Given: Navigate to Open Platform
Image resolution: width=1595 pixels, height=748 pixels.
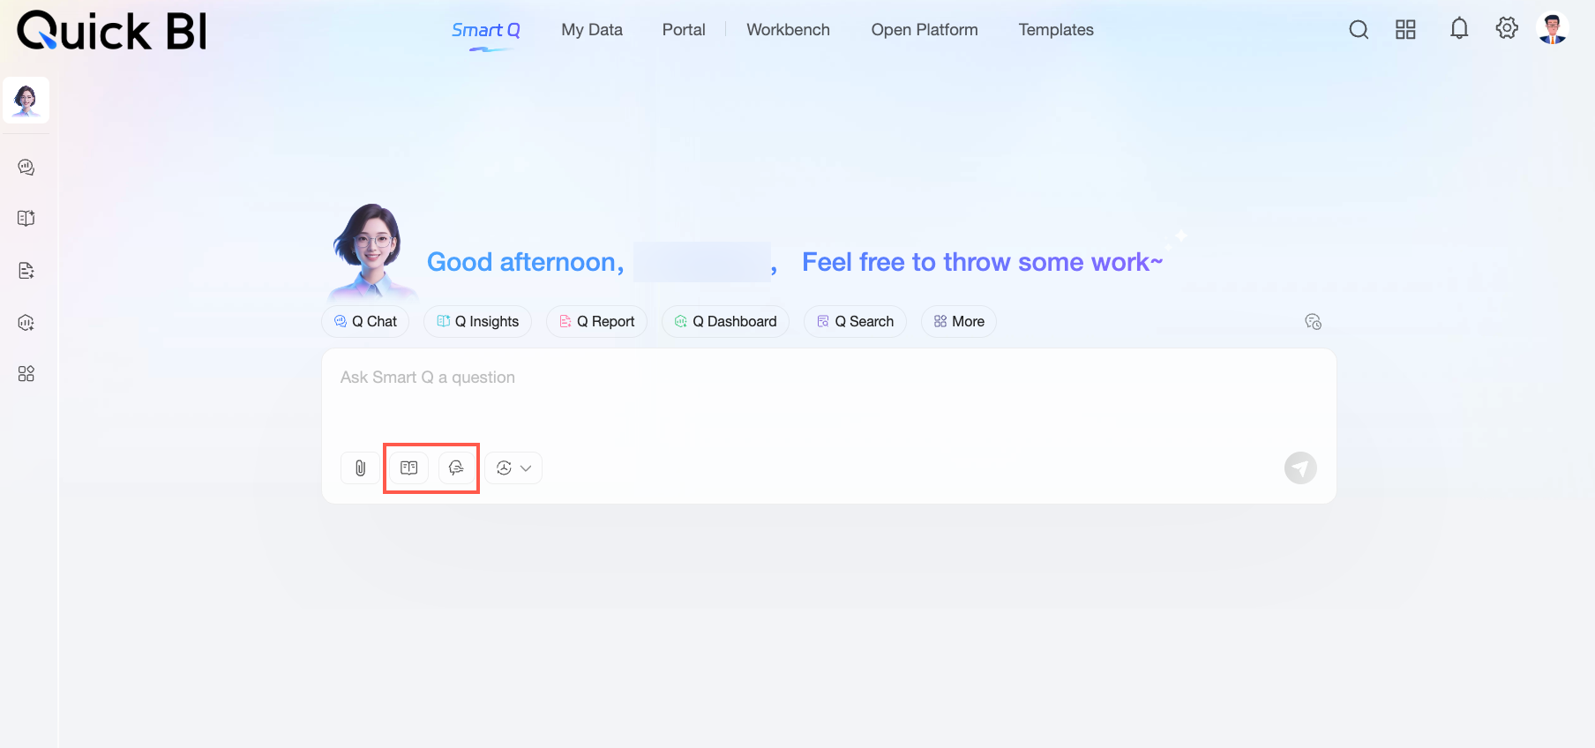Looking at the screenshot, I should (x=925, y=30).
